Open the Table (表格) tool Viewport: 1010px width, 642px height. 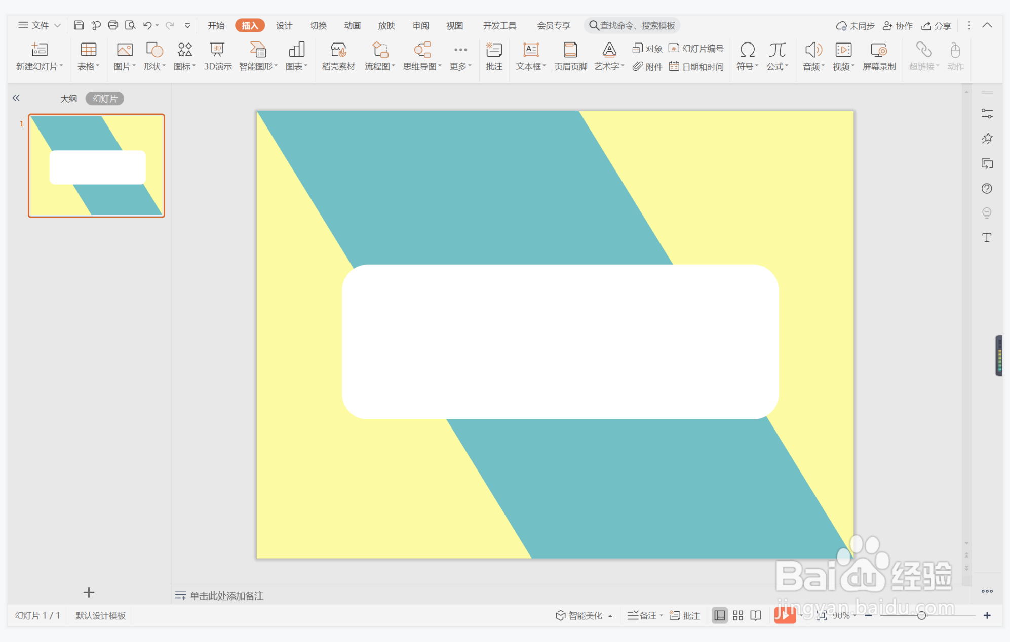[x=88, y=50]
